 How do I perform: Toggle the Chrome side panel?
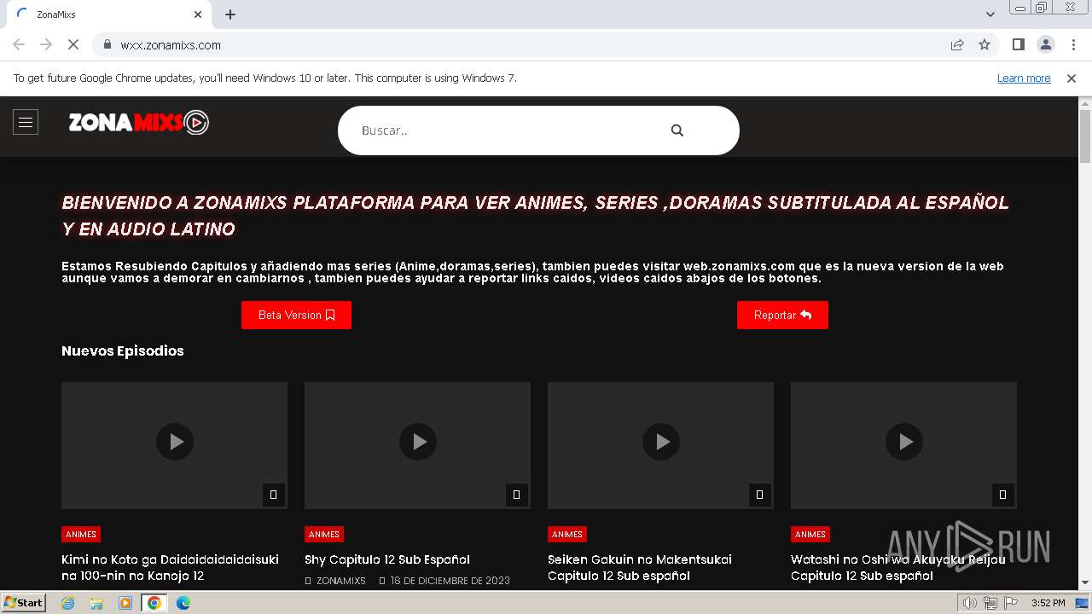click(1018, 44)
